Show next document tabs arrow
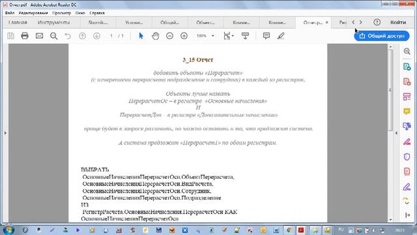 tap(361, 22)
